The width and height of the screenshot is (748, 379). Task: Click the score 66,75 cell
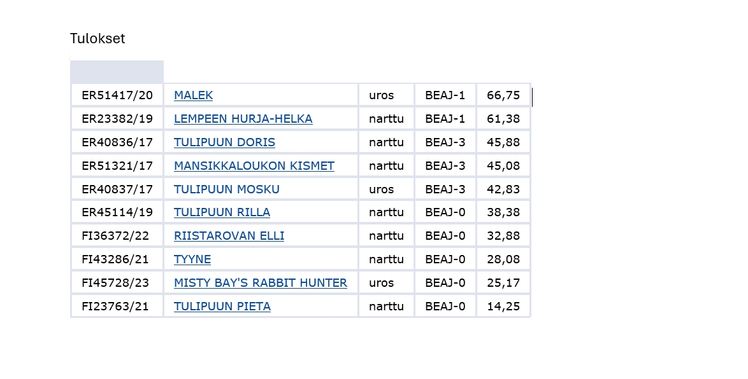click(503, 95)
